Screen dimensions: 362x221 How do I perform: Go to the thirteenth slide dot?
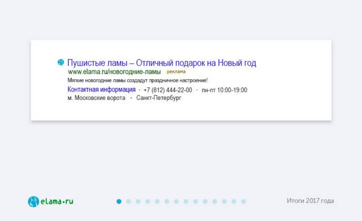[234, 201]
